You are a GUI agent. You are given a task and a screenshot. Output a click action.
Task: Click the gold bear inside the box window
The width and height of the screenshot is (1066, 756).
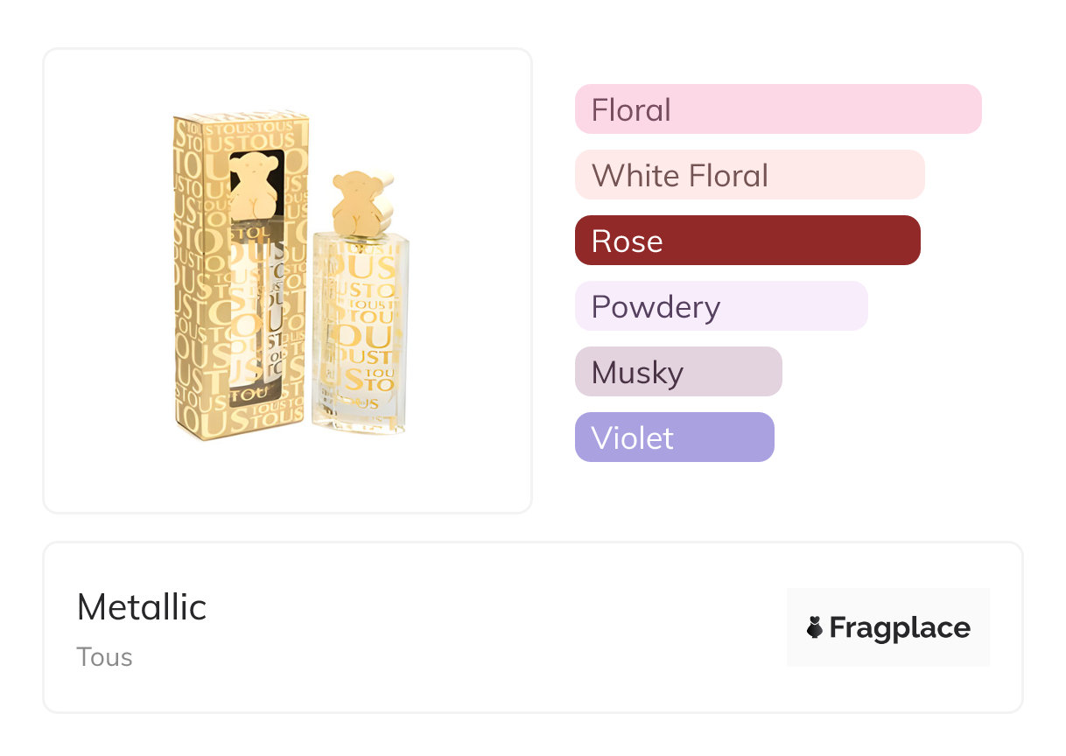[254, 185]
